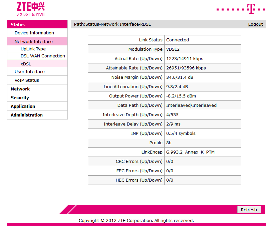Go to DSL WAN Connection

[x=43, y=56]
